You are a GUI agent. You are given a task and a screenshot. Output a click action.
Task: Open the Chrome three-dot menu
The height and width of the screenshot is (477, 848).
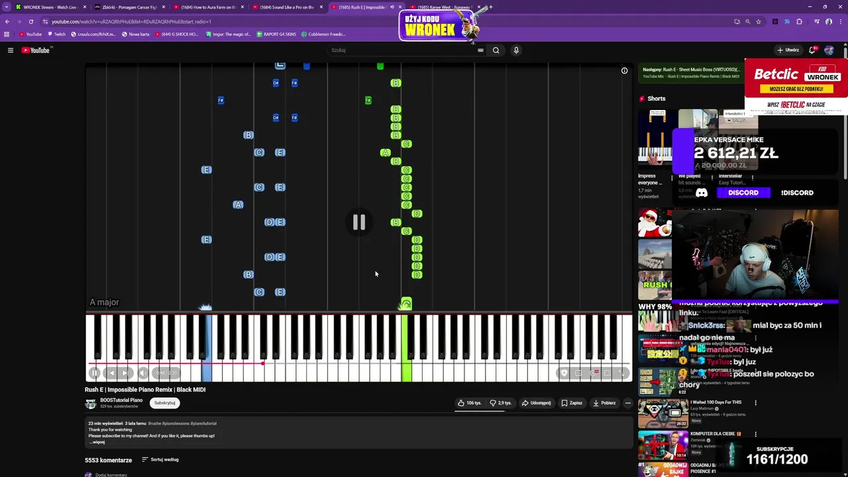pyautogui.click(x=840, y=21)
